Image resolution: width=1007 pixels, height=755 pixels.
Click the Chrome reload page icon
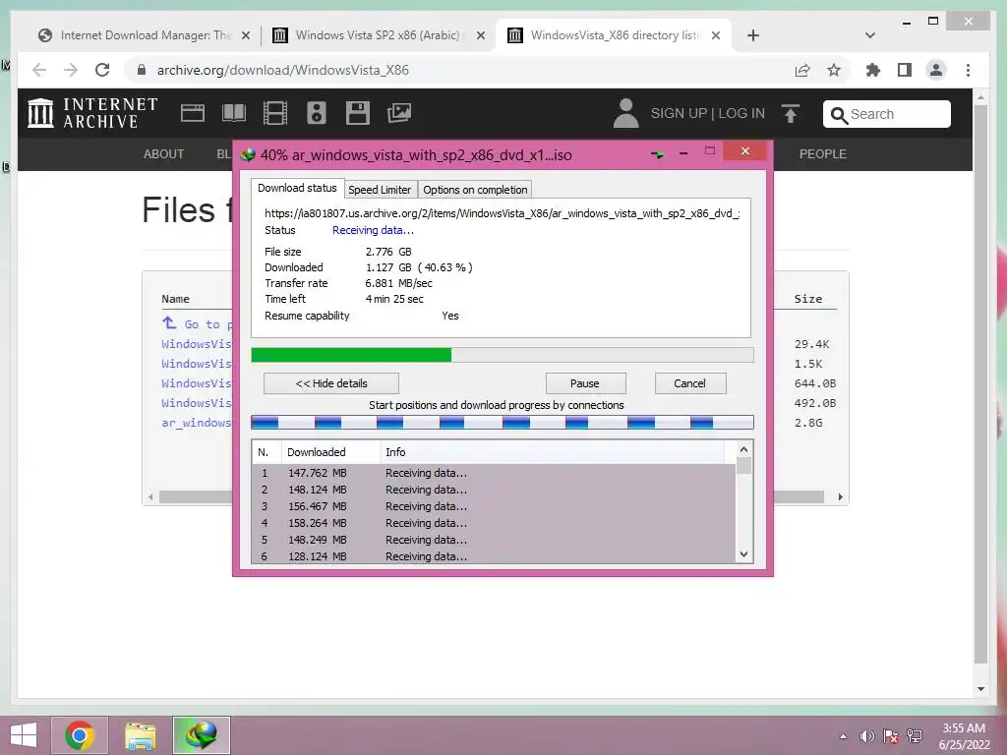(102, 70)
